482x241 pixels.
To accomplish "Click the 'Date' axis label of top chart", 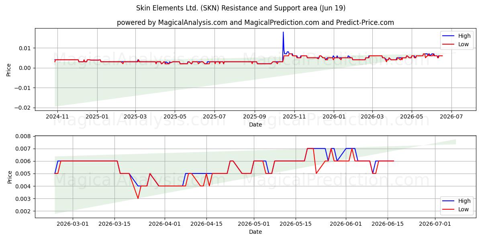I will [x=255, y=125].
